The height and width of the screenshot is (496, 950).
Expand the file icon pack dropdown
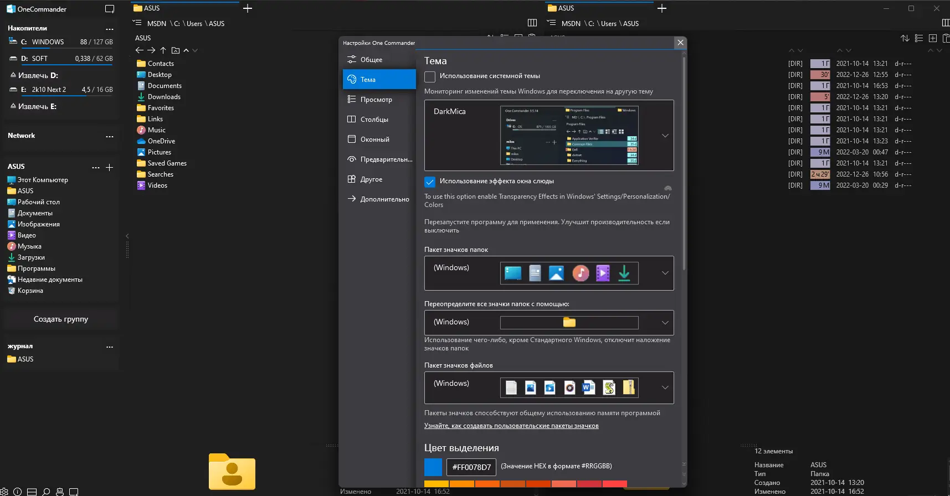[x=665, y=387]
